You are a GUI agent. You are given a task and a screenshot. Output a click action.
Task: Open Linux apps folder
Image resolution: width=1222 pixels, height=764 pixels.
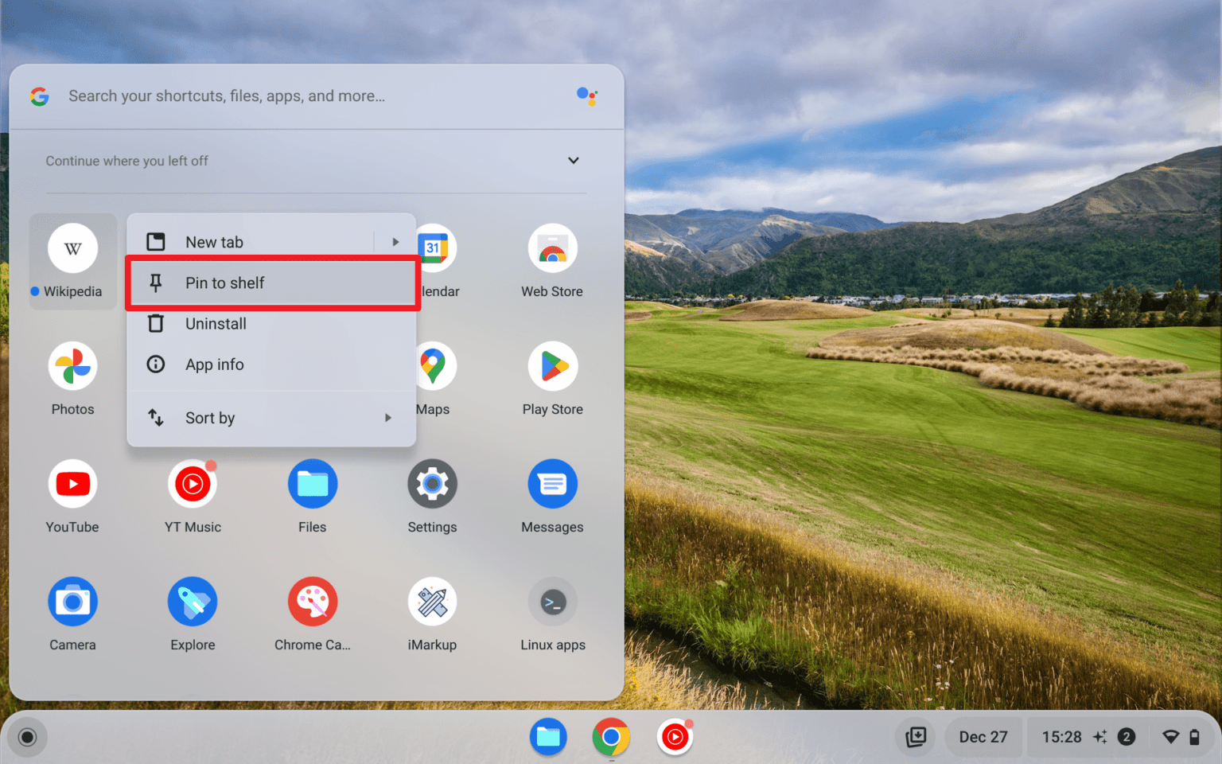coord(552,601)
